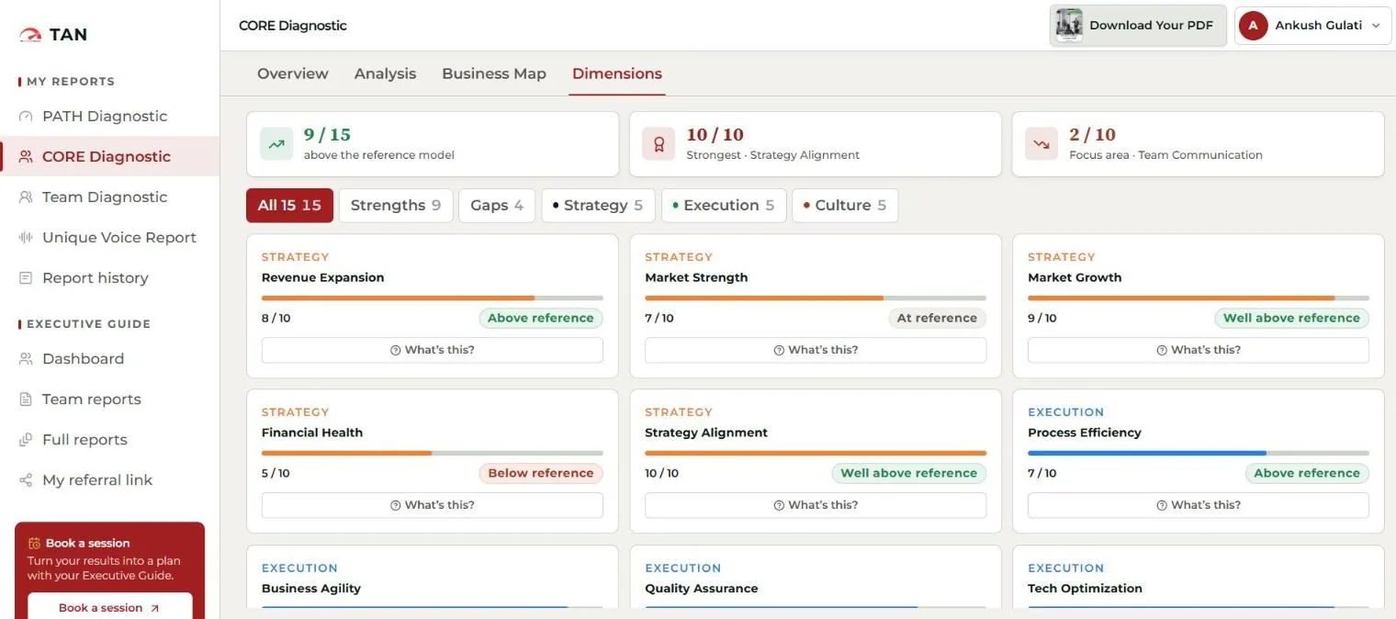Click the Revenue Expansion progress bar
Screen dimensions: 1396x619
tap(433, 298)
